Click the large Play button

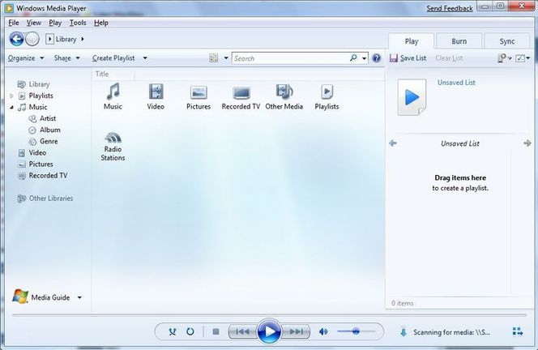[x=269, y=331]
